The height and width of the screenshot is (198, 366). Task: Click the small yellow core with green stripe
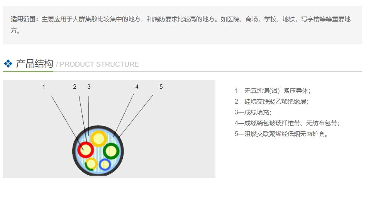tap(91, 164)
